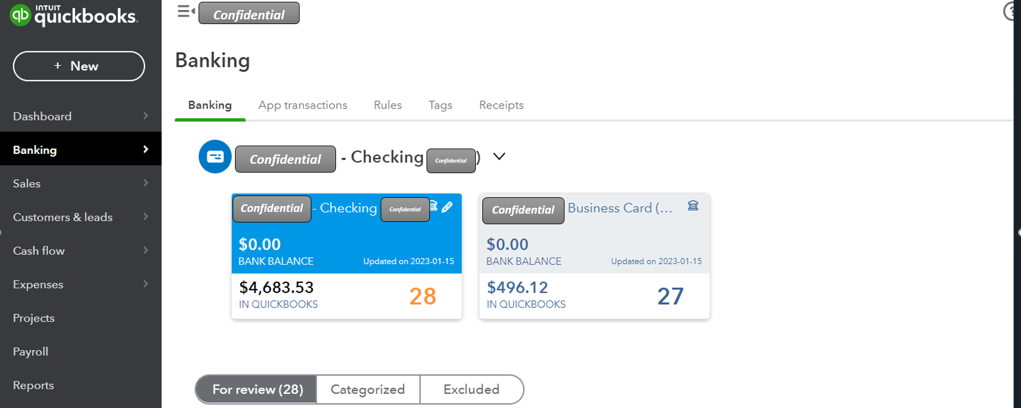Click the + New button

[x=79, y=66]
